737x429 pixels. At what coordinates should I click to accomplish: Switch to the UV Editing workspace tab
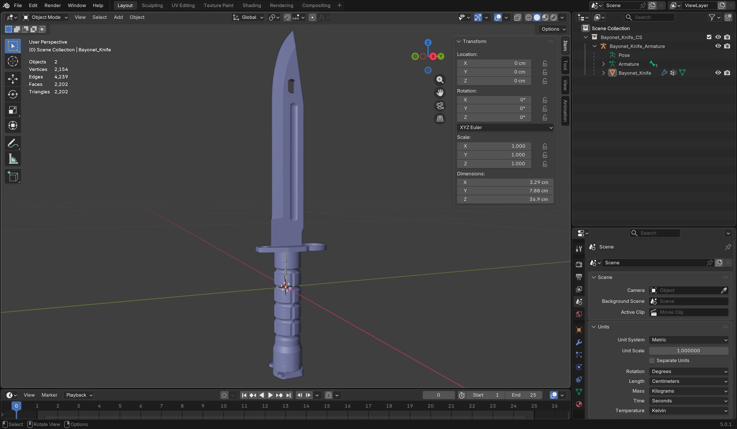(x=183, y=6)
